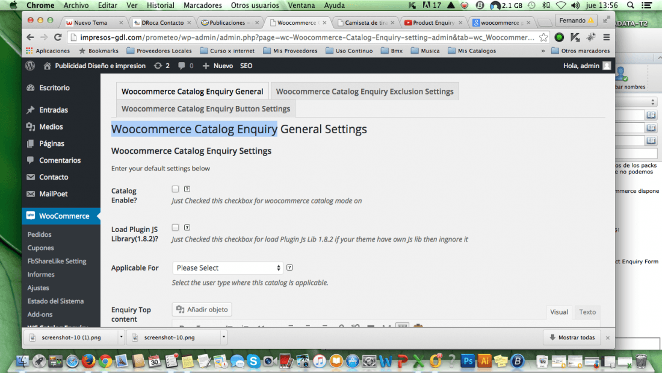Open iTunes from the Dock

click(320, 361)
